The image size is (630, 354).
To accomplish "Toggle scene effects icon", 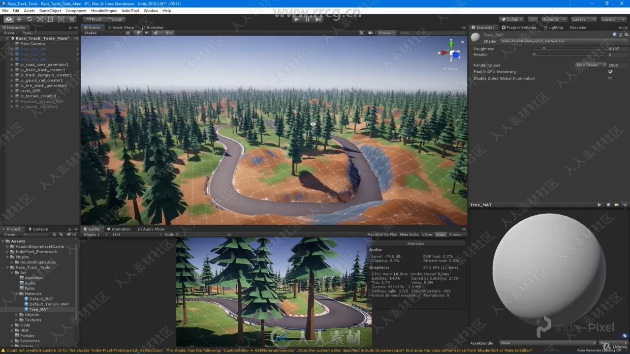I will tap(156, 33).
